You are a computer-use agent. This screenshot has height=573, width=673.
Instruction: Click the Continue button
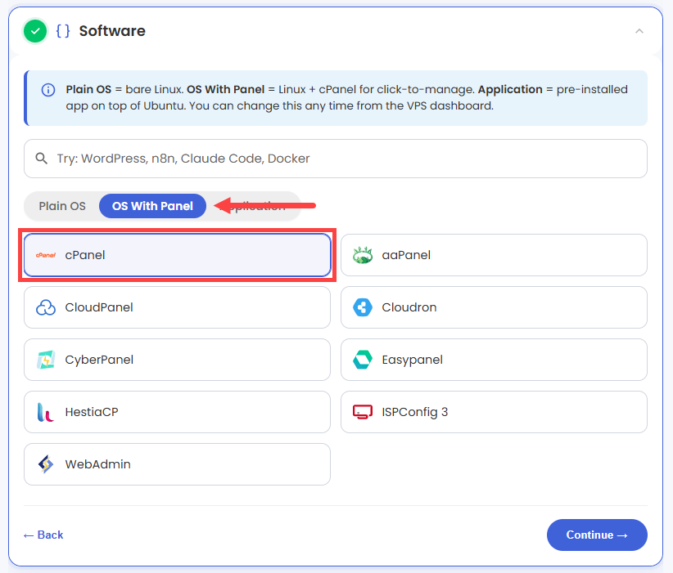(597, 535)
